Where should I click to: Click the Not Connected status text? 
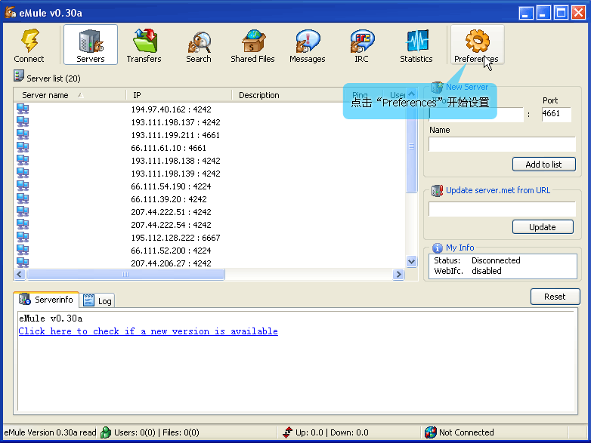(x=466, y=432)
